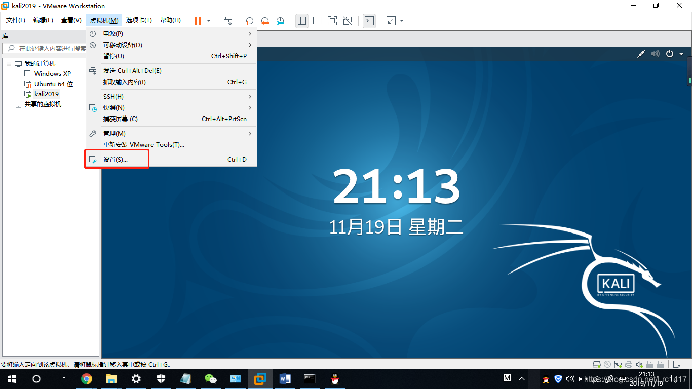The image size is (692, 389).
Task: Click the VMware taskbar icon
Action: tap(260, 379)
